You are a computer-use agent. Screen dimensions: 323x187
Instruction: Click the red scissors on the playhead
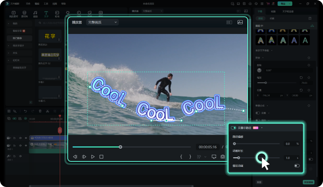click(60, 130)
